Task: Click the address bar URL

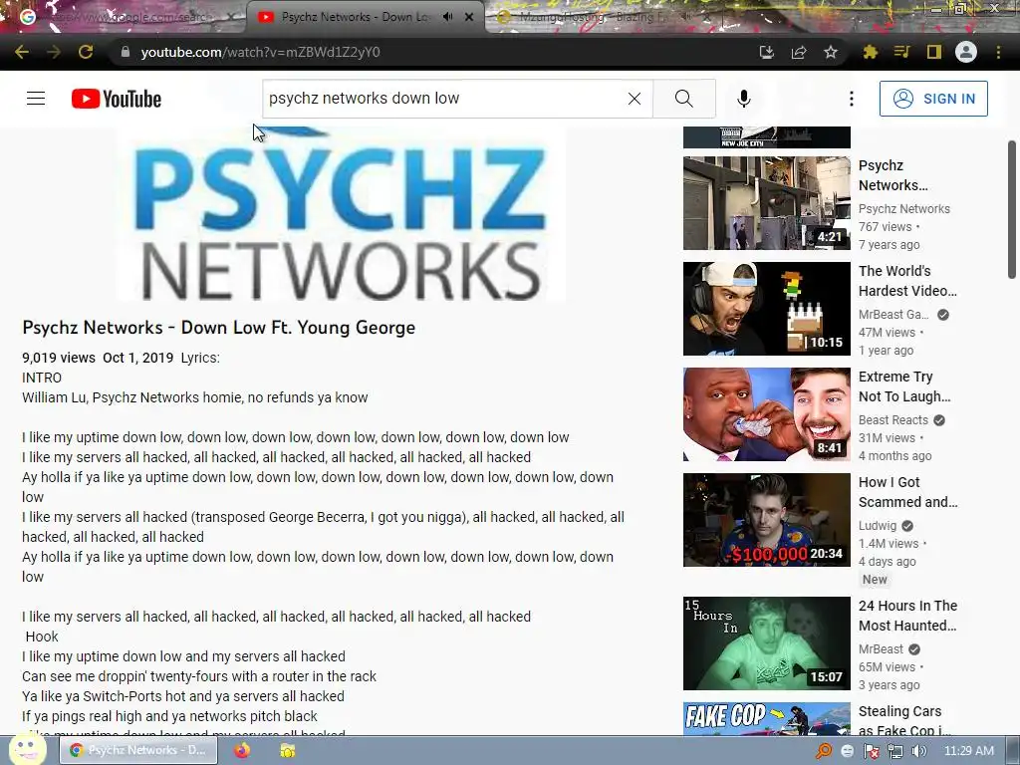Action: click(260, 52)
